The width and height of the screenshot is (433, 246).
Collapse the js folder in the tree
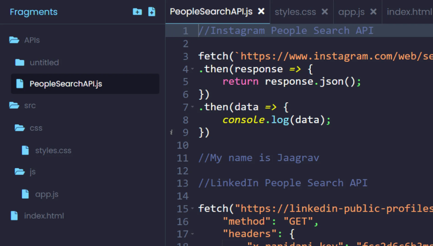click(x=19, y=172)
